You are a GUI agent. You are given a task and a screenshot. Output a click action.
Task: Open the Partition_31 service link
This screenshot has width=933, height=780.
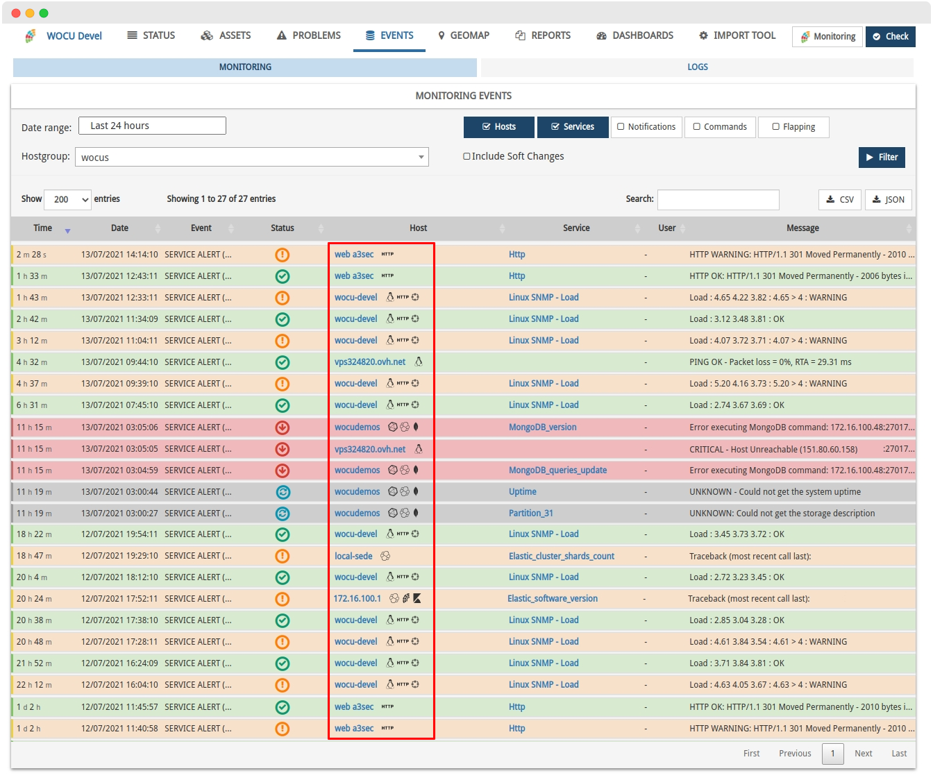530,514
